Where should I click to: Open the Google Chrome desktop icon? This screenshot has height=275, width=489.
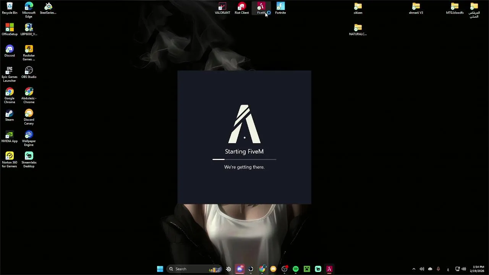(10, 95)
